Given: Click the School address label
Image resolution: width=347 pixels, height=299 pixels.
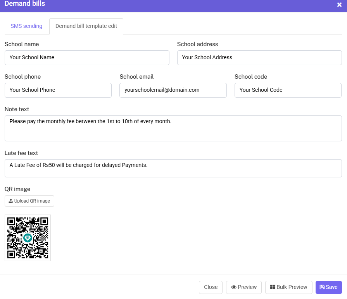Looking at the screenshot, I should (197, 44).
